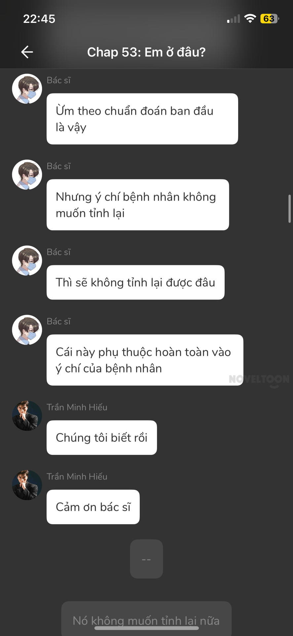Open the doctor avatar beside "Nhưng ý chí bệnh nhân"
Image resolution: width=293 pixels, height=636 pixels.
click(x=27, y=175)
